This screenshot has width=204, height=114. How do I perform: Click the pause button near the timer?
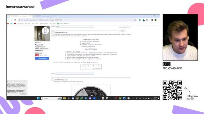pyautogui.click(x=122, y=30)
